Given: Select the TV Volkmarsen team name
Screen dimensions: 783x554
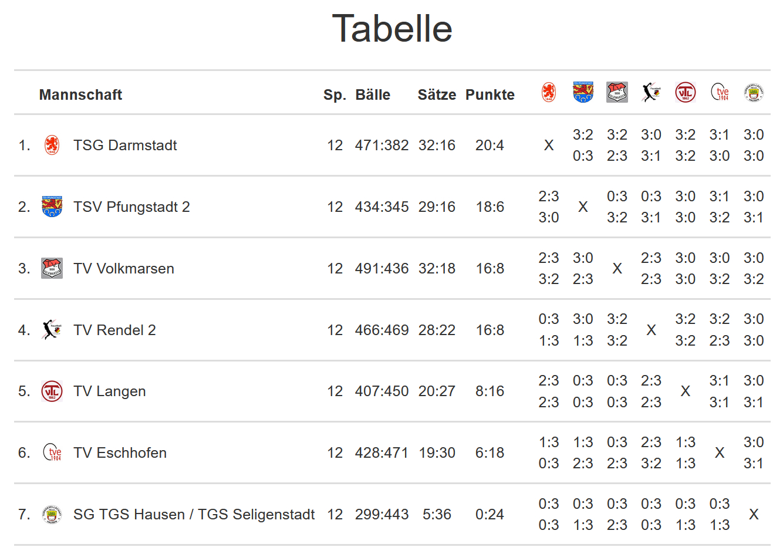Looking at the screenshot, I should (x=124, y=268).
